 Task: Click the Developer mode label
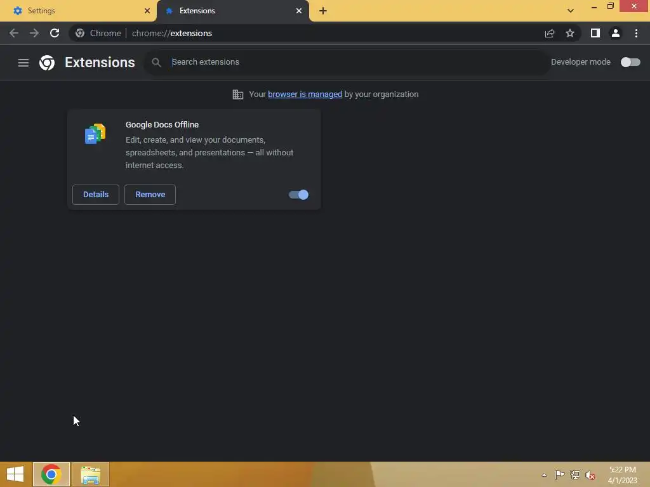(580, 62)
